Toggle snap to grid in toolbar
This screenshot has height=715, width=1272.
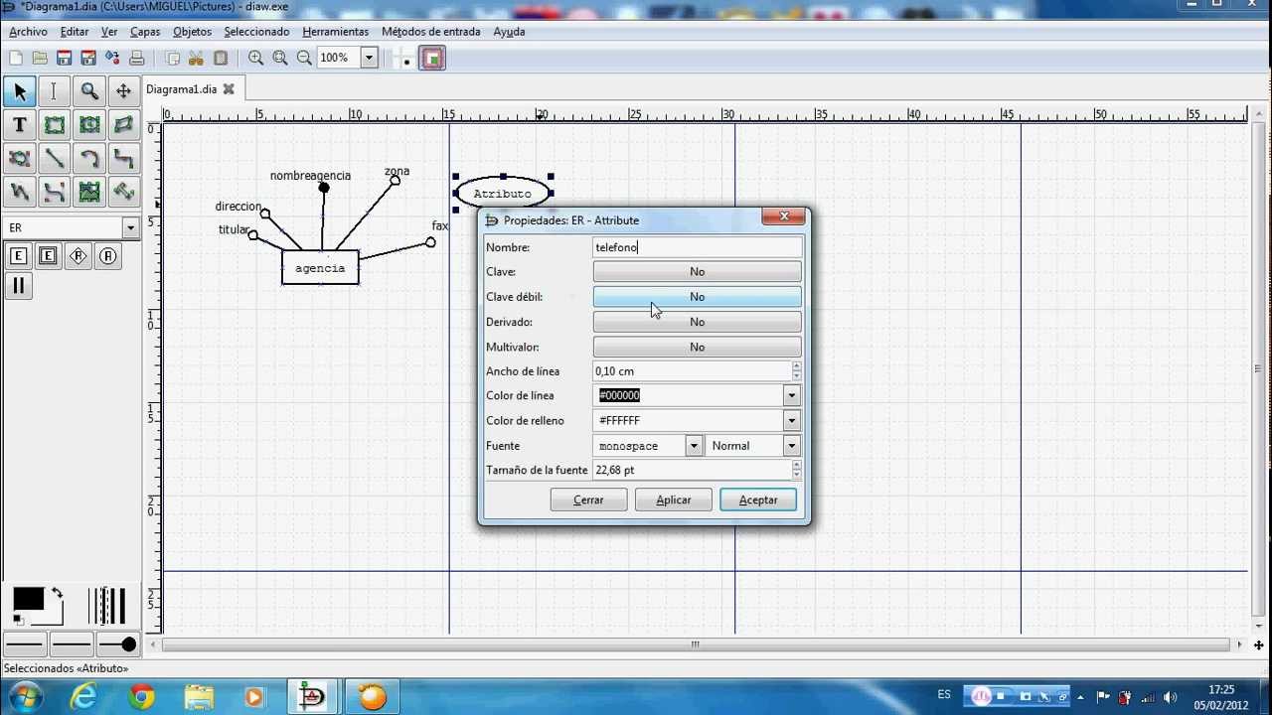coord(402,59)
